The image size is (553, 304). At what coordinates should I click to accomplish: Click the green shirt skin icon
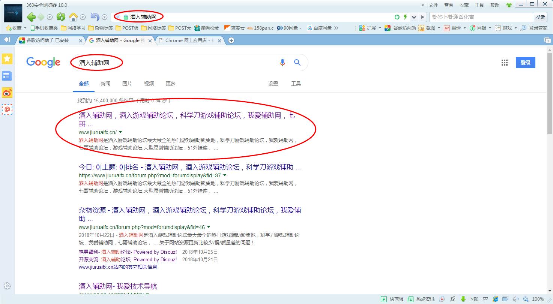coord(509,5)
